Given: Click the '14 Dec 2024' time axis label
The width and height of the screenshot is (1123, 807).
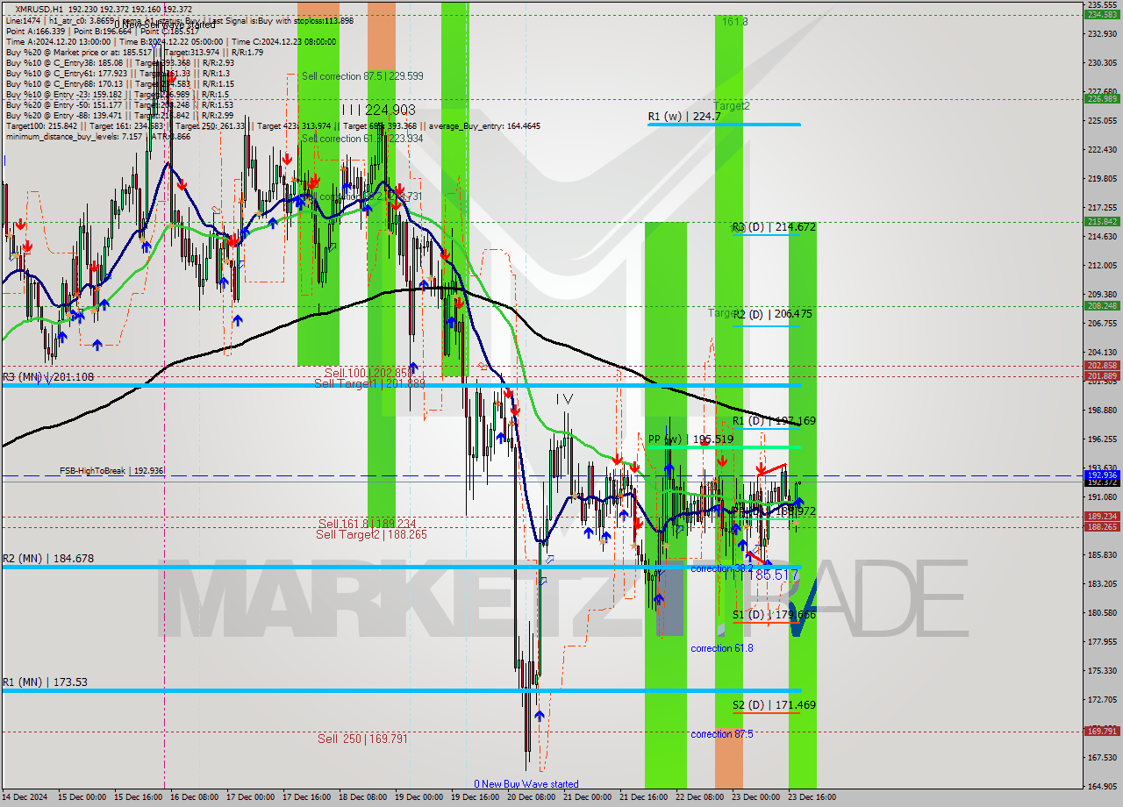Looking at the screenshot, I should click(x=23, y=797).
